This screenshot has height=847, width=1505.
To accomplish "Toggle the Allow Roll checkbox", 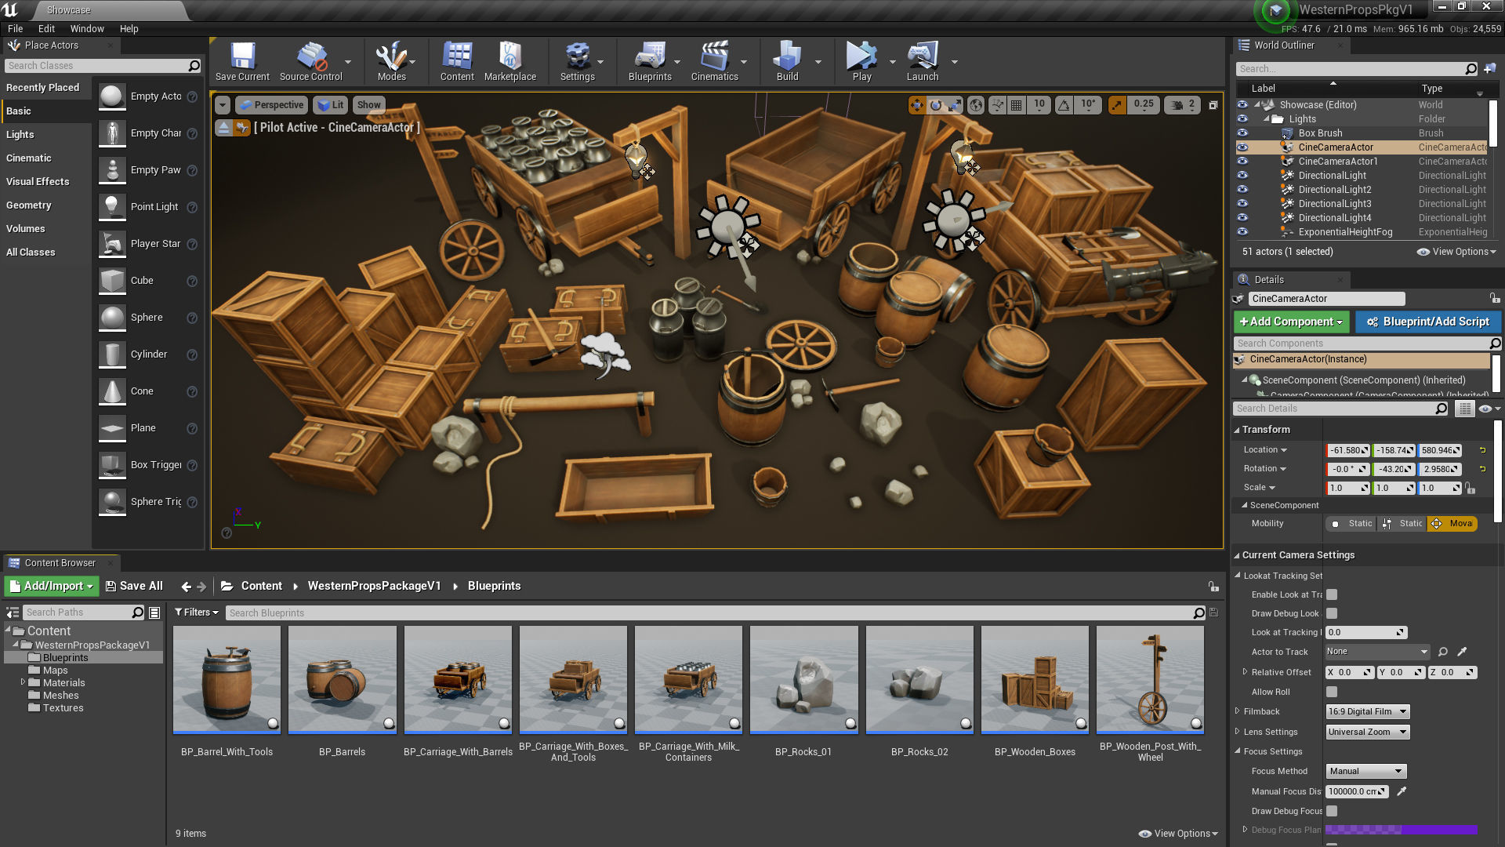I will pos(1332,692).
